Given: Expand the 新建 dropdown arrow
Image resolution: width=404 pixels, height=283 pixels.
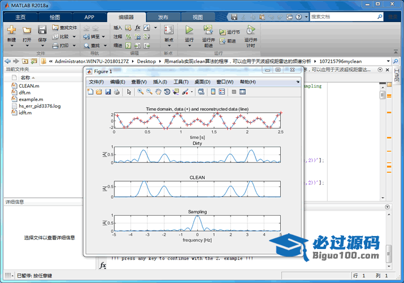Looking at the screenshot, I should pyautogui.click(x=12, y=46).
